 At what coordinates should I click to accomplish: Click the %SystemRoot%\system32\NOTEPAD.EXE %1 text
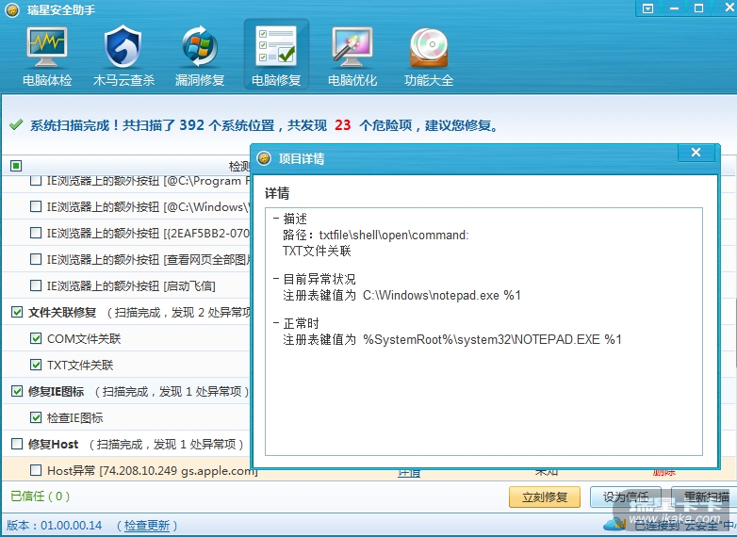tap(492, 340)
